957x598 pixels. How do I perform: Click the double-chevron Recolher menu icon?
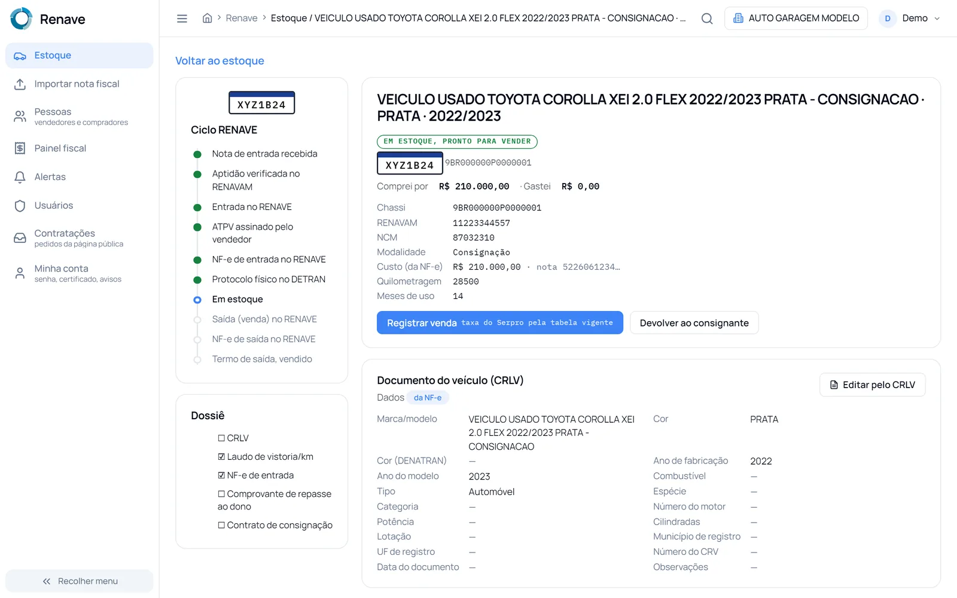(x=47, y=581)
